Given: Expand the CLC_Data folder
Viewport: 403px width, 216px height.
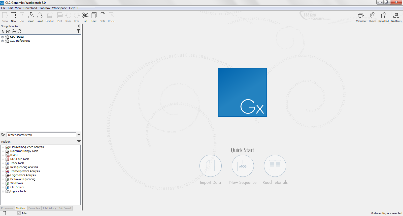Looking at the screenshot, I should click(3, 37).
